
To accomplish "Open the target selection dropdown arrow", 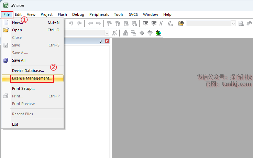I will tap(107, 33).
